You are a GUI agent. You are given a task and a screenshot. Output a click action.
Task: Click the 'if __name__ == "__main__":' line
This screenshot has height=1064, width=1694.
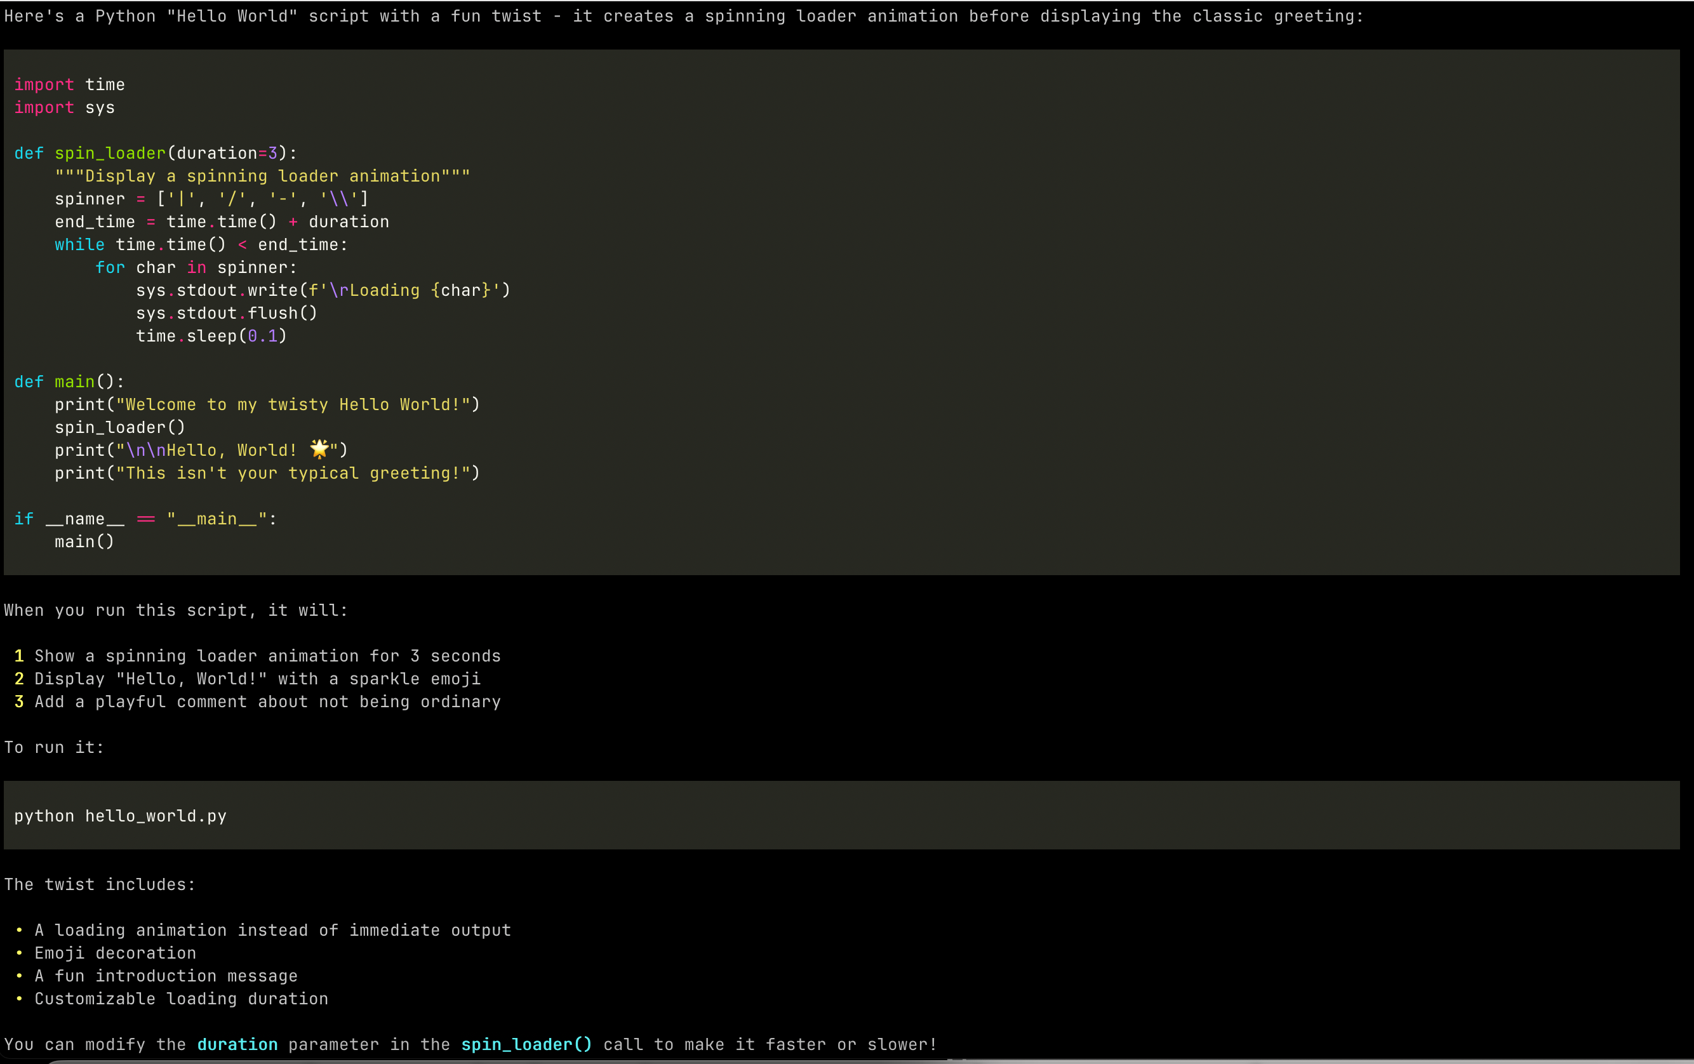[145, 519]
